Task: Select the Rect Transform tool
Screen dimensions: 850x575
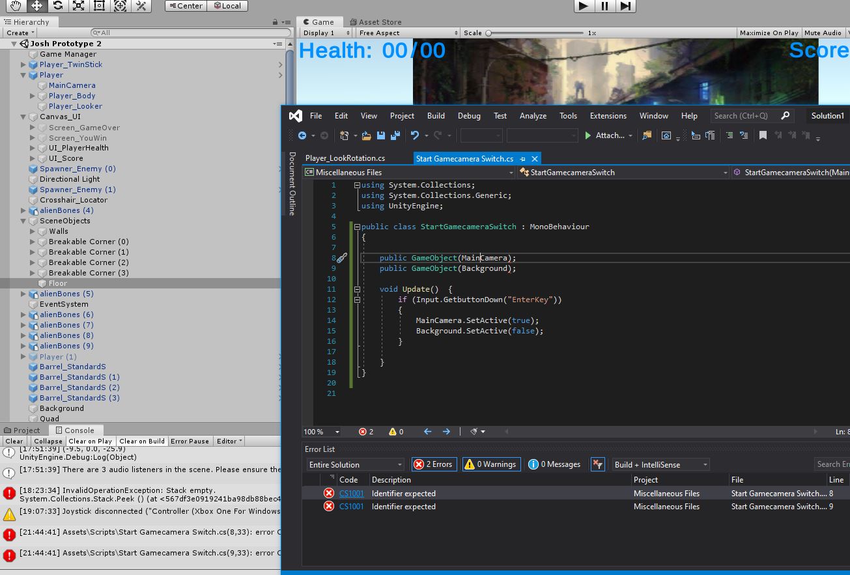Action: (99, 6)
